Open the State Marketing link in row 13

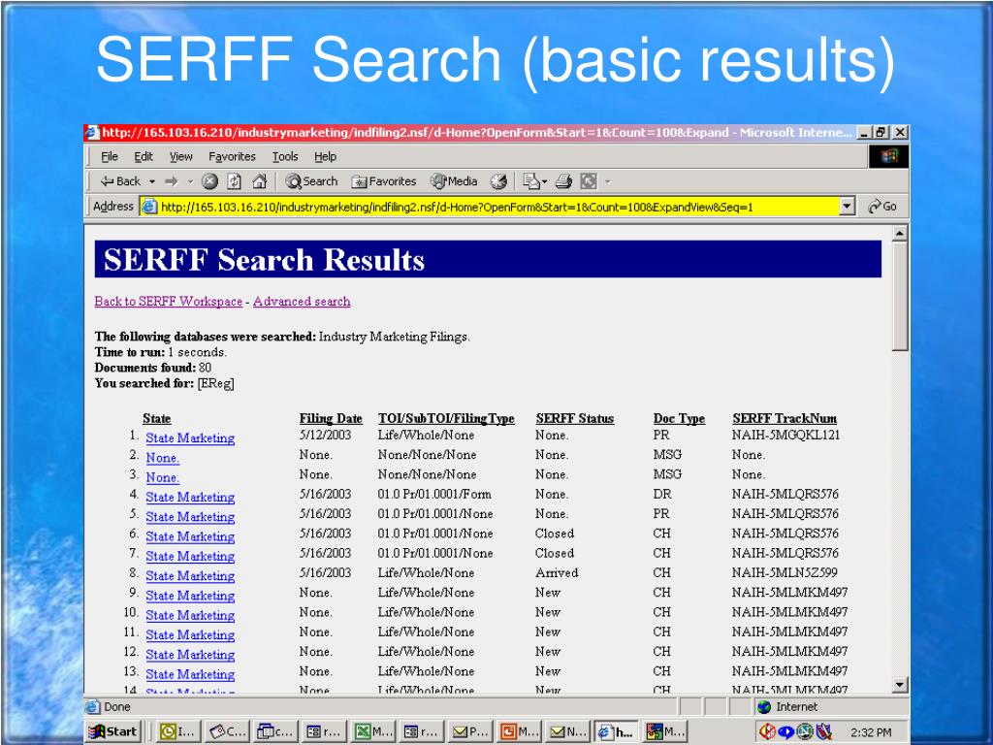click(190, 674)
